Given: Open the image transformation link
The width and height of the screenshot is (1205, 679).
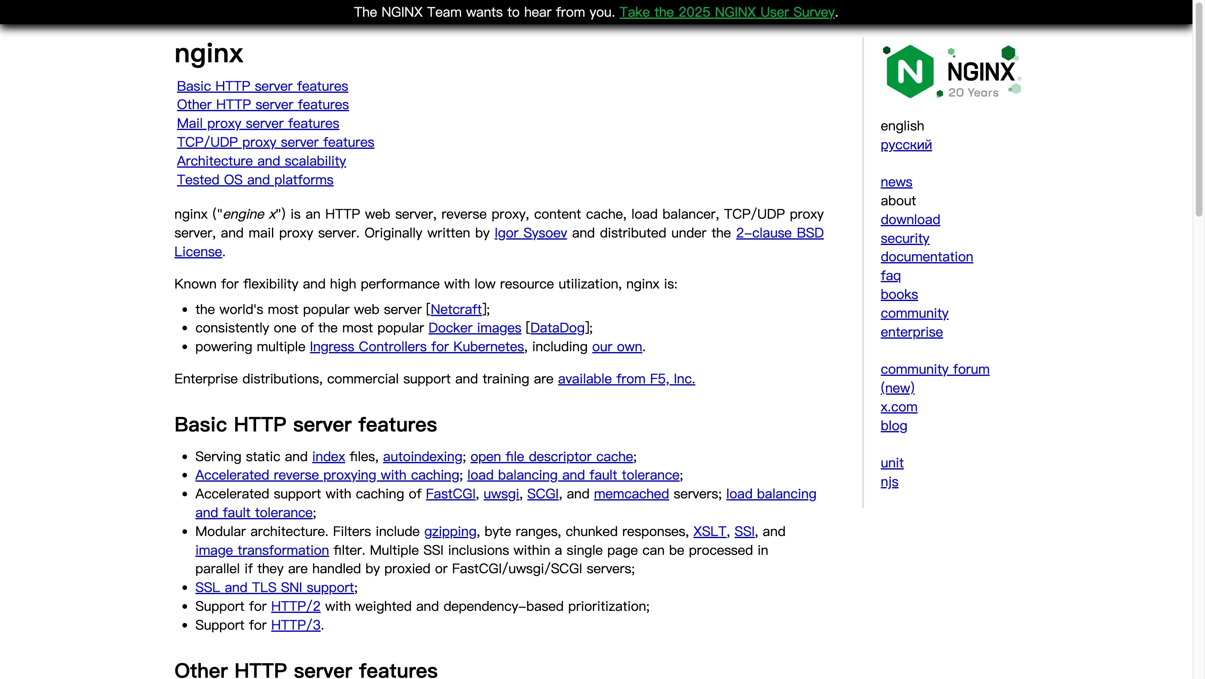Looking at the screenshot, I should (x=262, y=551).
